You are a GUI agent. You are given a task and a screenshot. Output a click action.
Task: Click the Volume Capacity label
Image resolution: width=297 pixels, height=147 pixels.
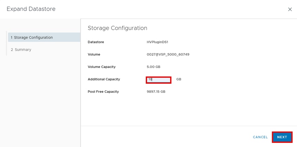point(102,67)
